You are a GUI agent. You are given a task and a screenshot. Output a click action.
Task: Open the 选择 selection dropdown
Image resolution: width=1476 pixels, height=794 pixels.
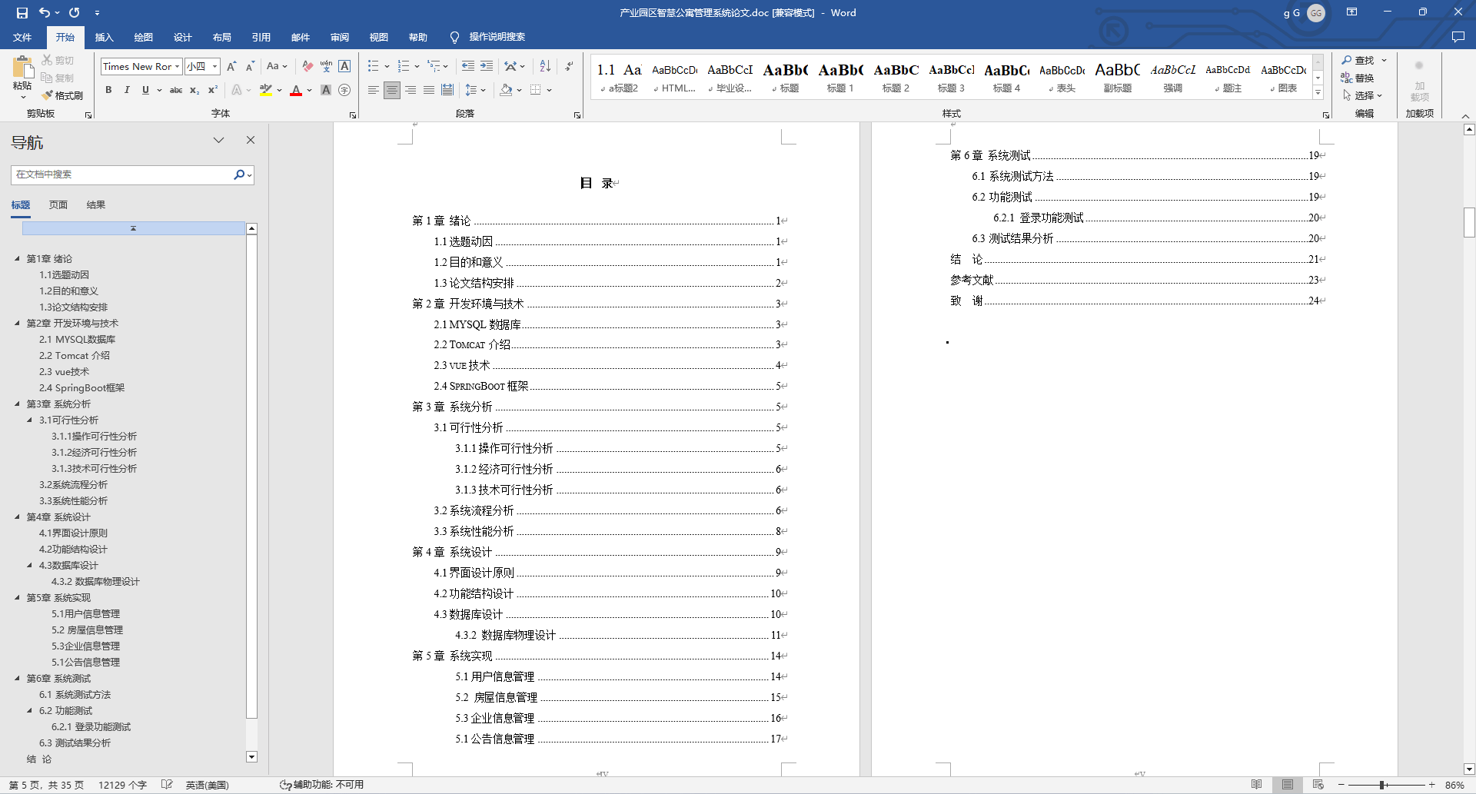(x=1362, y=95)
